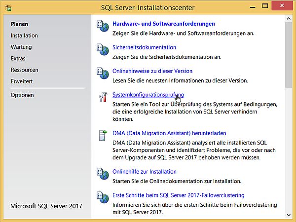Viewport: 296px width, 222px height.
Task: Click the text 'Starten Sie die Onlinedokumentation zur Installation.'
Action: [x=177, y=181]
